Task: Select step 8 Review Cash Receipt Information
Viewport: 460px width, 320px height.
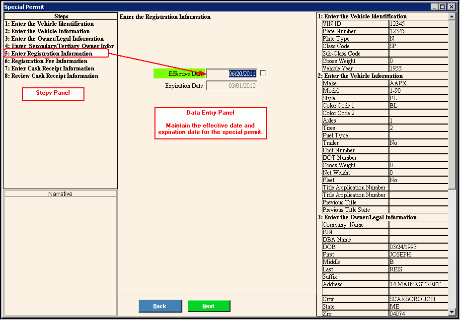Action: click(52, 76)
